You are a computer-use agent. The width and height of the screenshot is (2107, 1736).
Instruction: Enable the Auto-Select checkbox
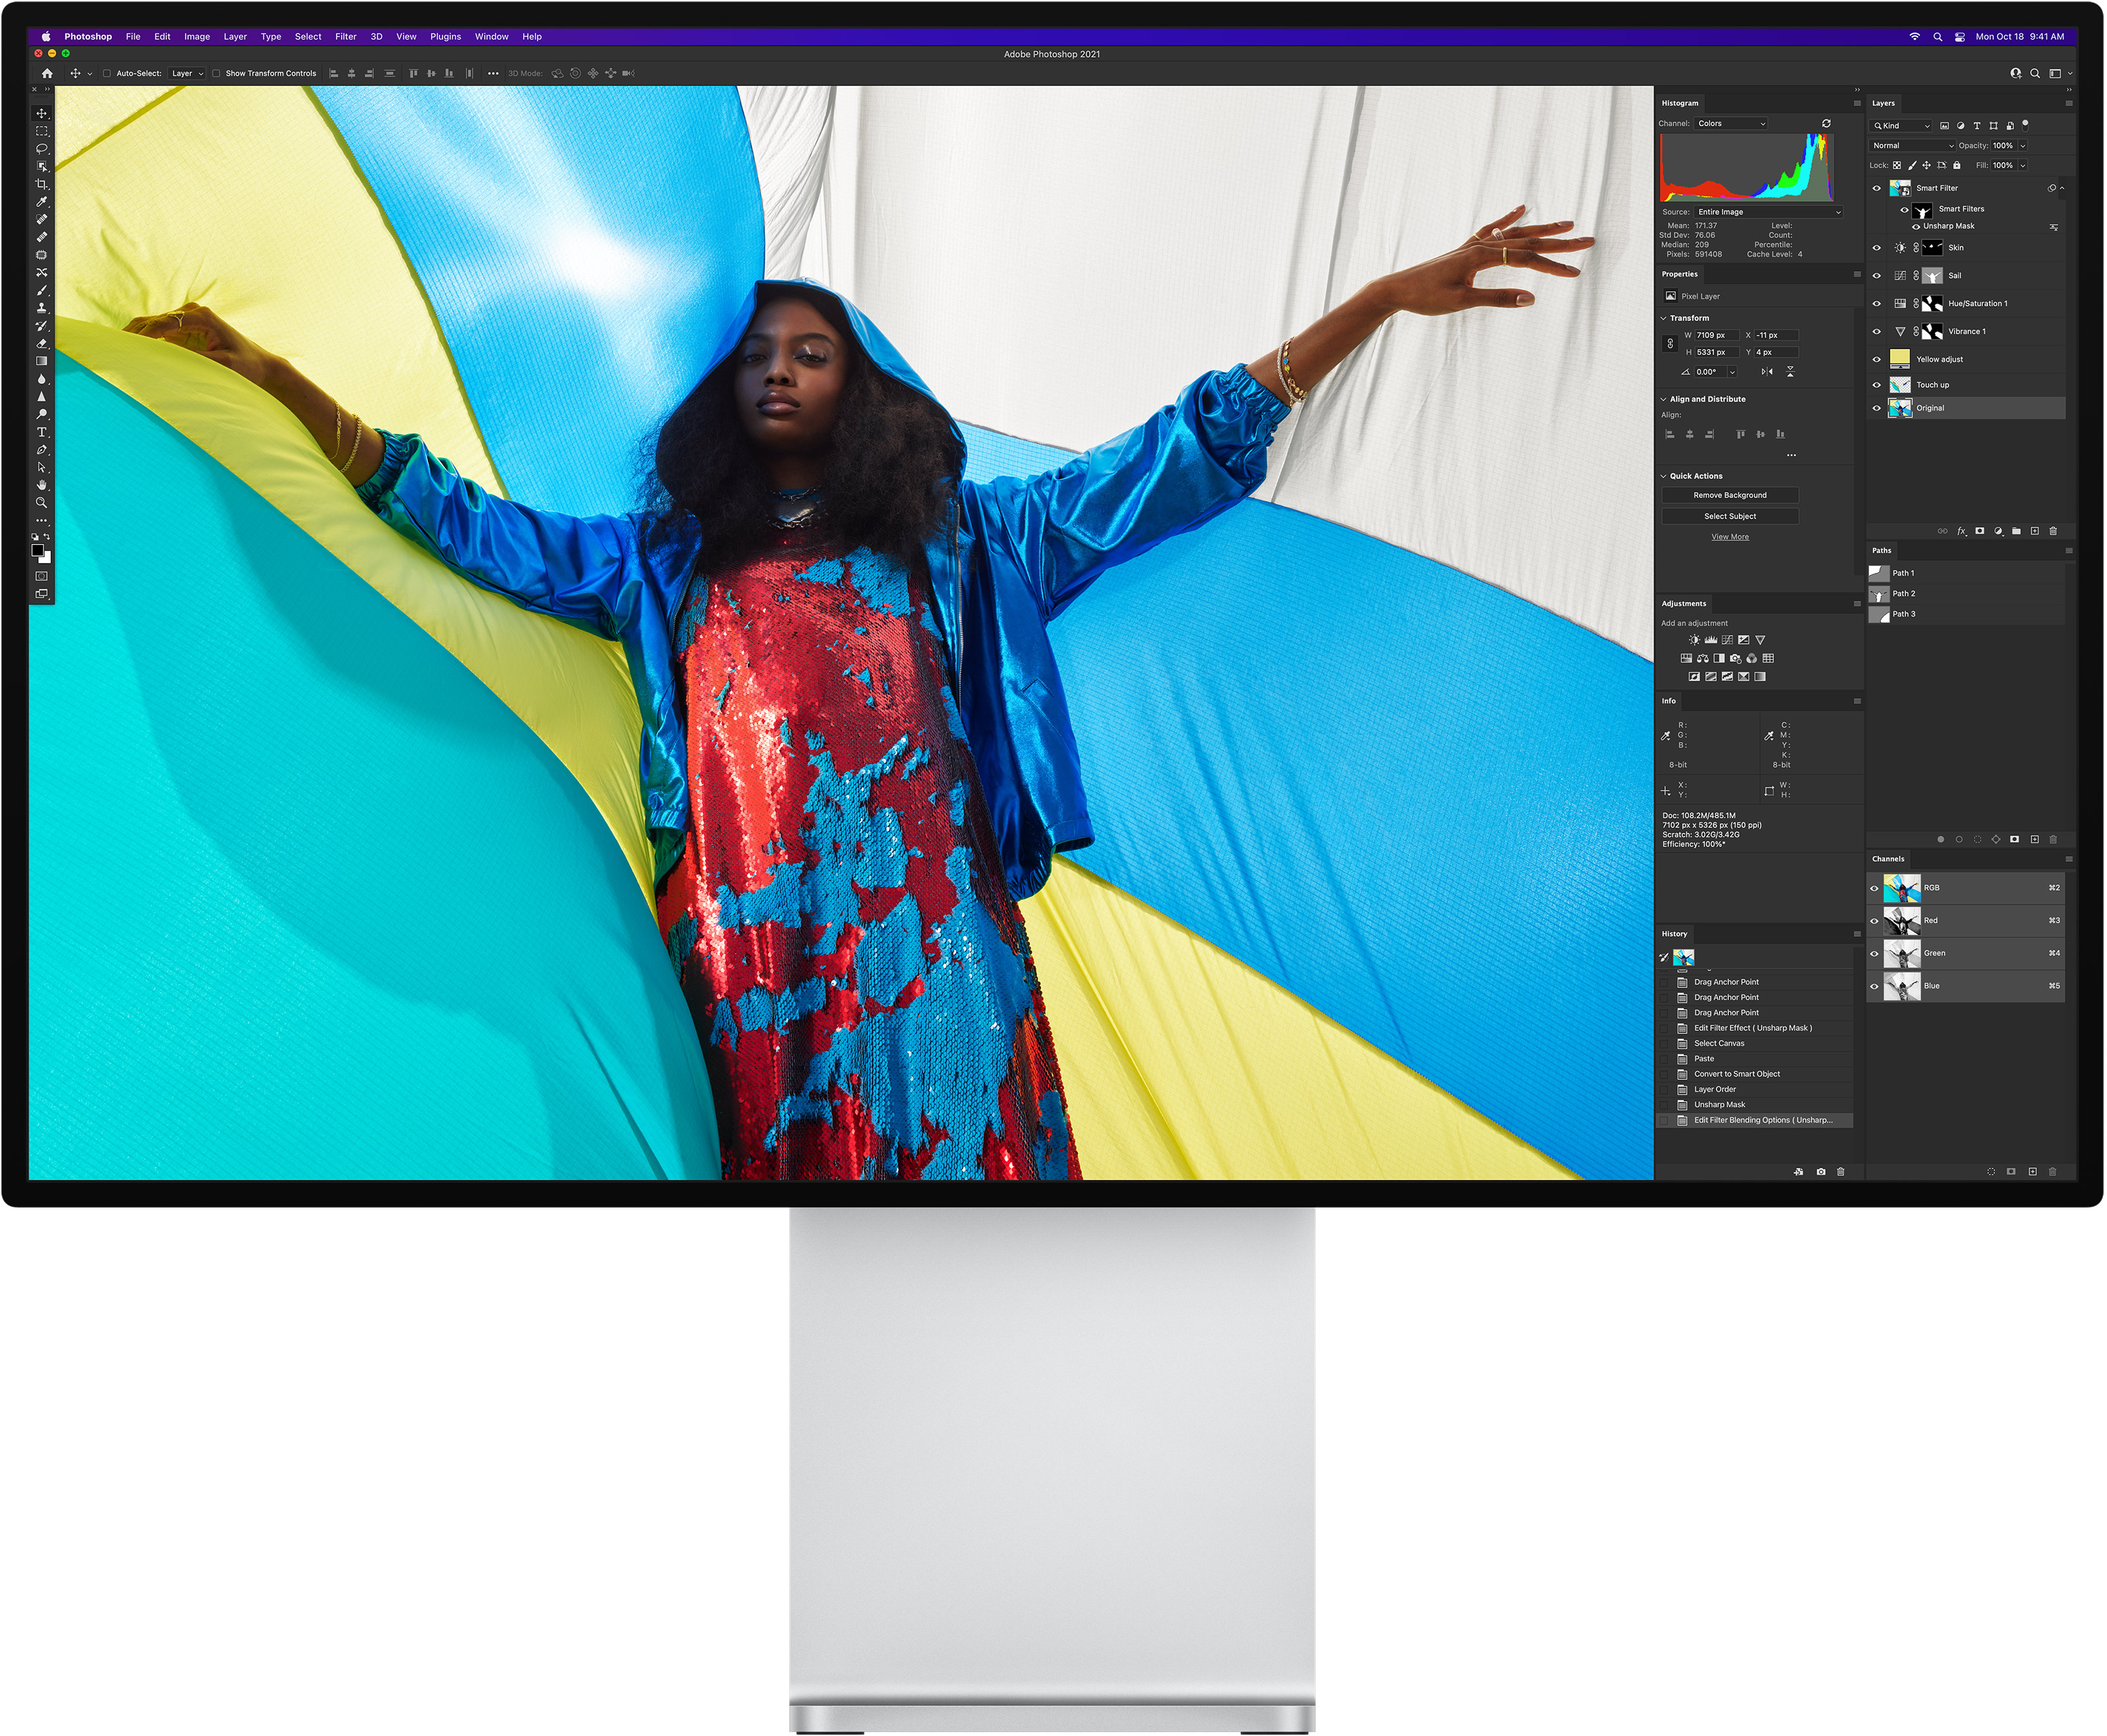coord(107,73)
